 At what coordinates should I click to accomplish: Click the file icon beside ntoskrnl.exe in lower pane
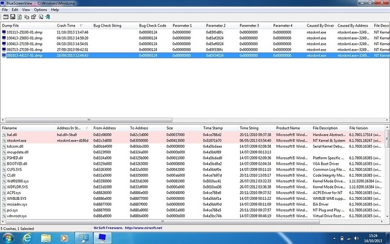coord(4,140)
